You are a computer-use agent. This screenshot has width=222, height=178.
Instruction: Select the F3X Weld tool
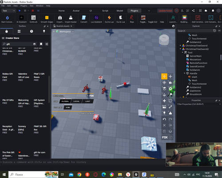170,107
